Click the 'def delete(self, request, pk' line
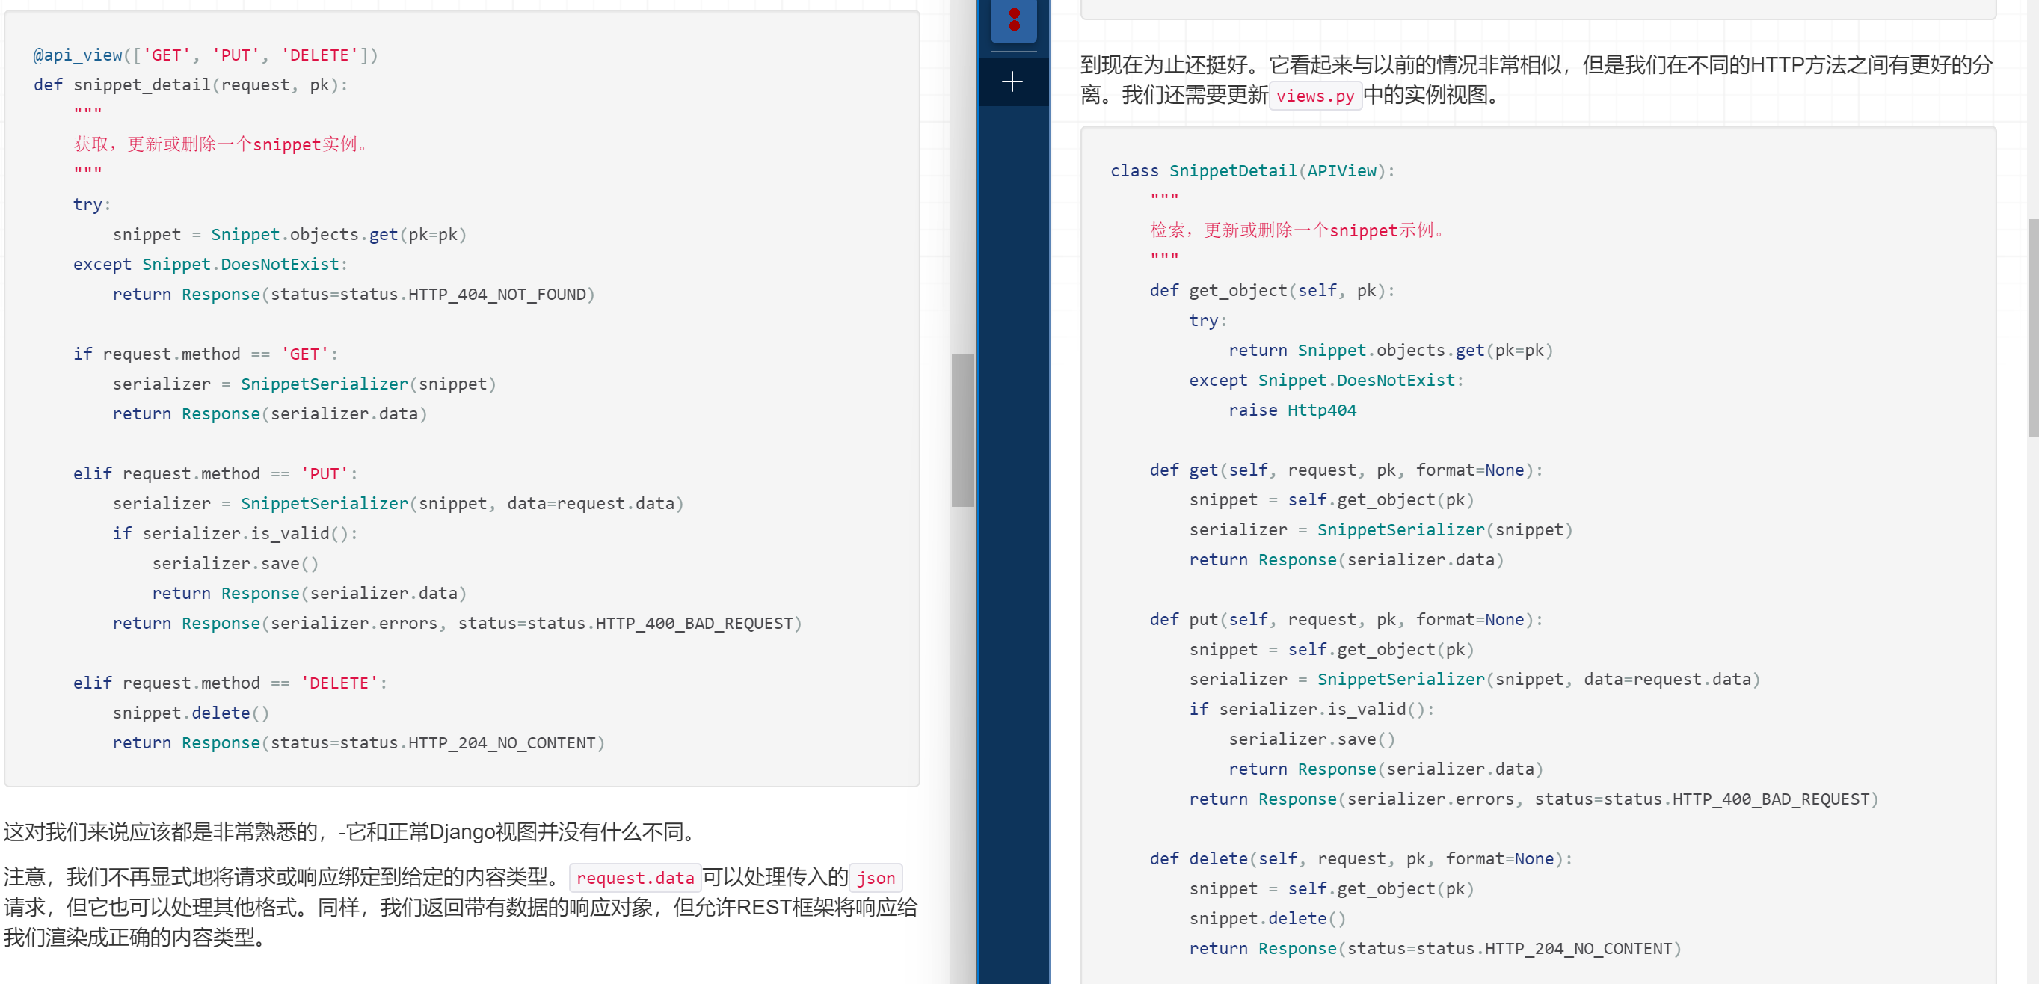 pyautogui.click(x=1360, y=858)
